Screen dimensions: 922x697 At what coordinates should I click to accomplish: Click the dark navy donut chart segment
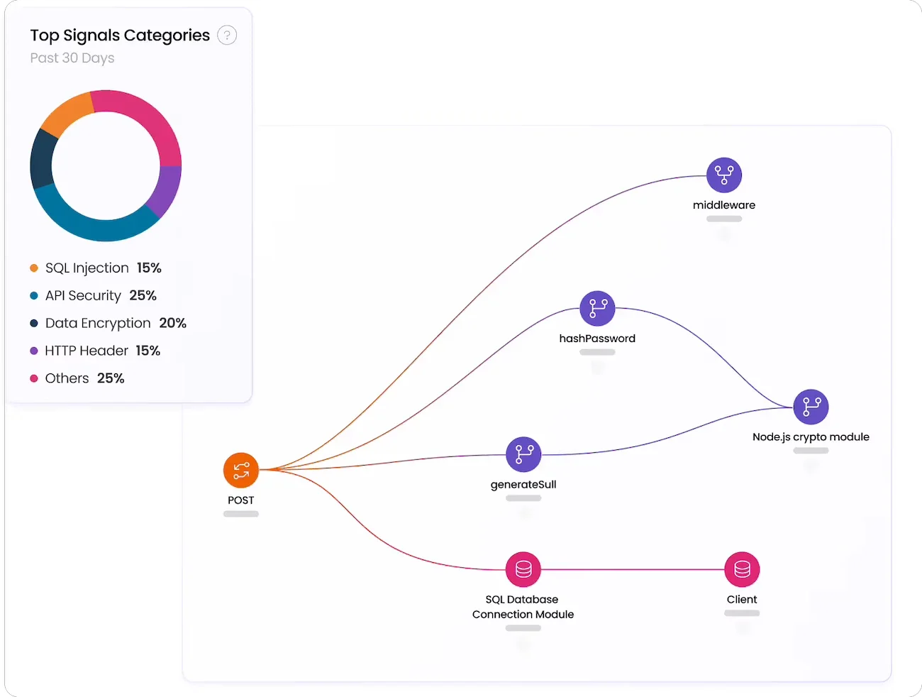[43, 160]
